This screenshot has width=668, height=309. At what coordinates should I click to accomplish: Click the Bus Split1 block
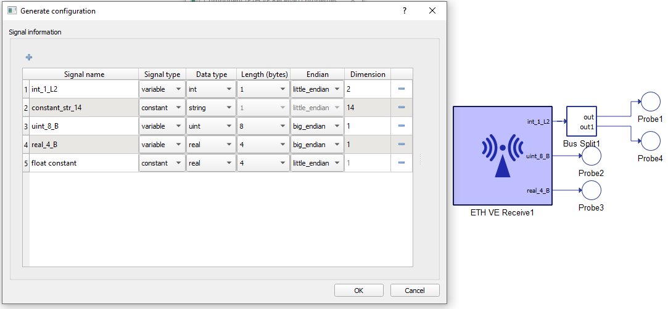tap(581, 121)
